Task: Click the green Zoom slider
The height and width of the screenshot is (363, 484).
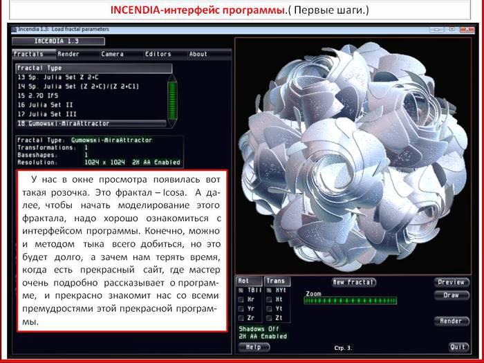Action: tap(351, 301)
